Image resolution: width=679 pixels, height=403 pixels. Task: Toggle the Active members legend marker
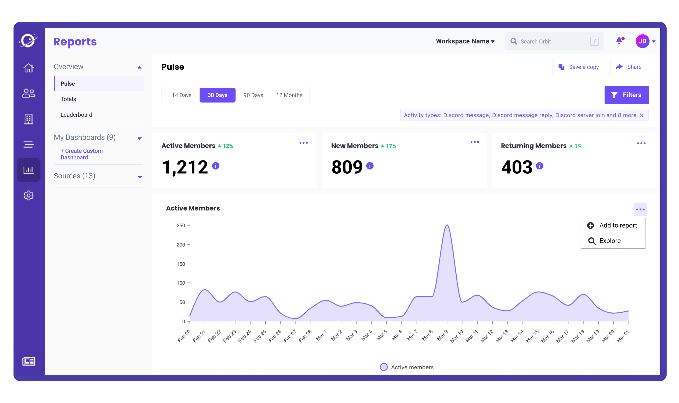[x=384, y=367]
